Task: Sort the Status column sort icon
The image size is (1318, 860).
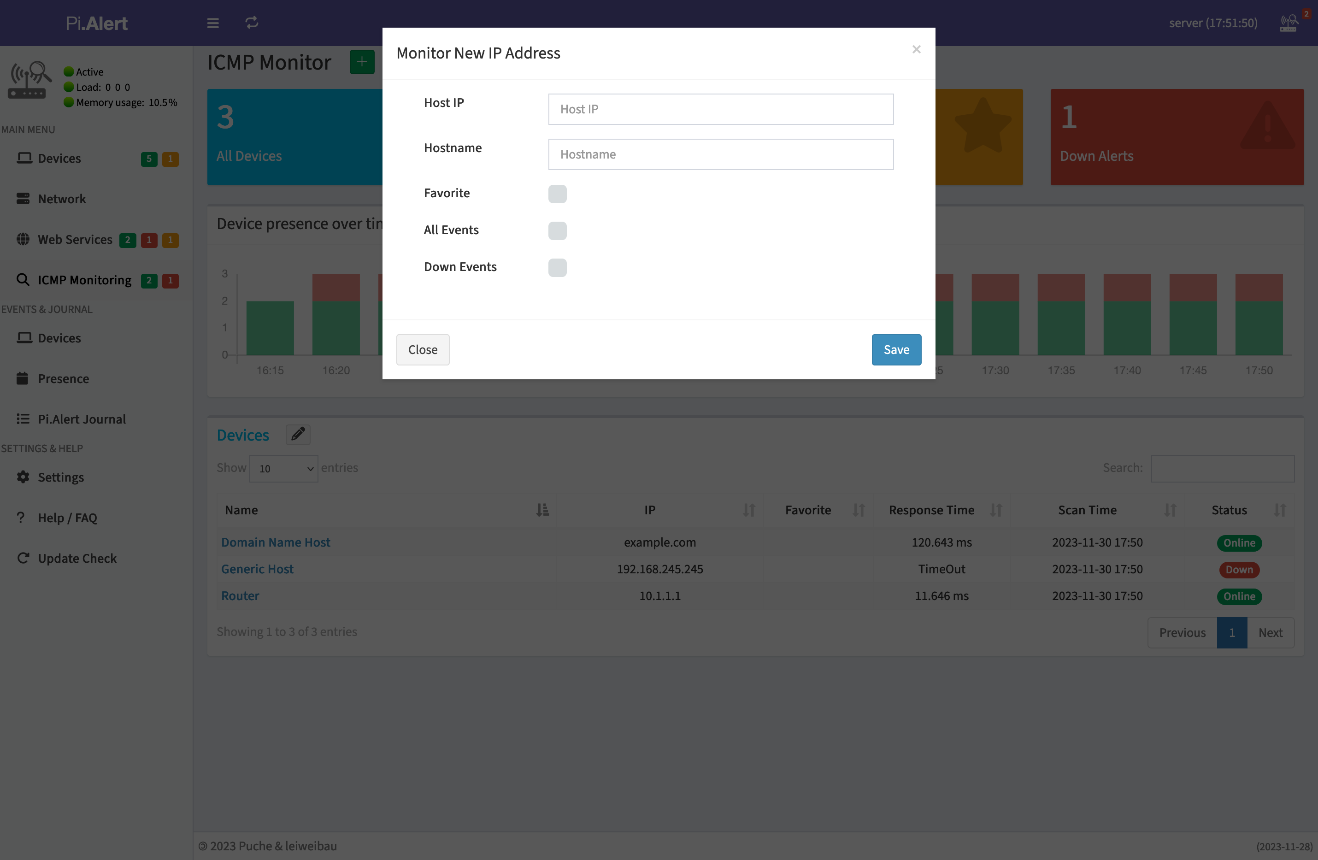Action: [x=1280, y=510]
